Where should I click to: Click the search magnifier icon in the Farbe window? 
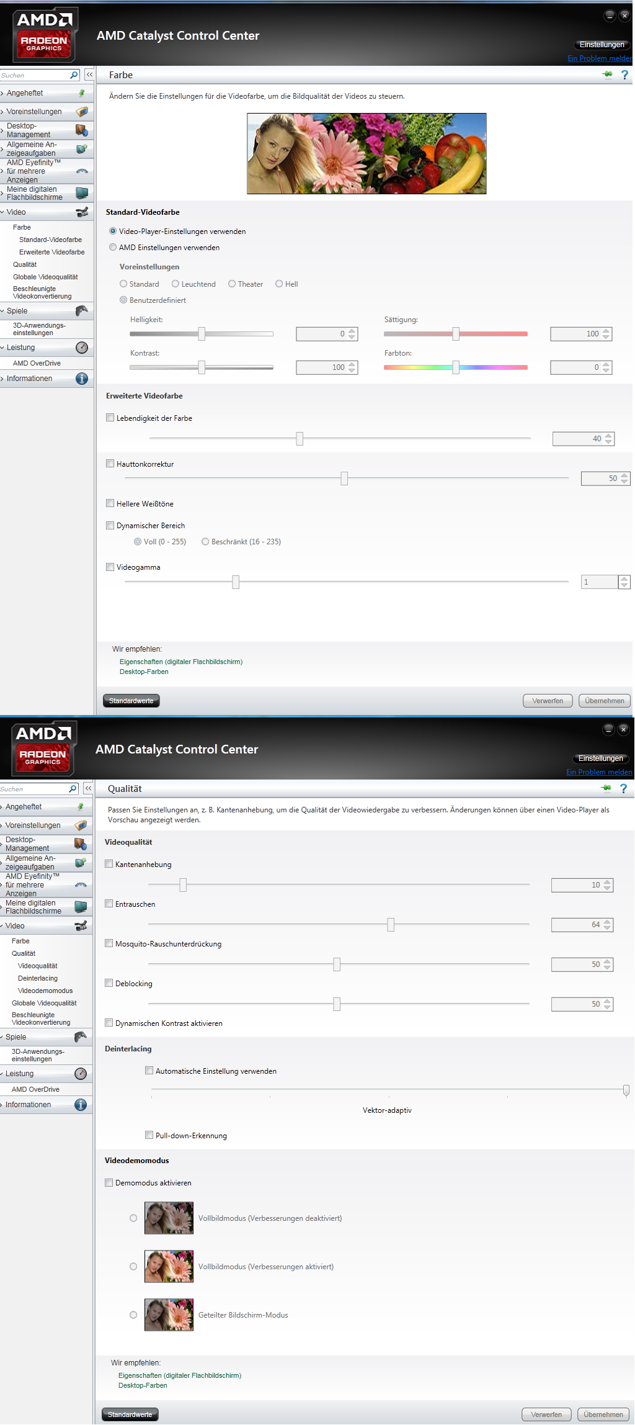[x=74, y=75]
